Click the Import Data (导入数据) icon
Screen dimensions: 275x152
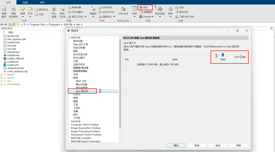(x=54, y=9)
